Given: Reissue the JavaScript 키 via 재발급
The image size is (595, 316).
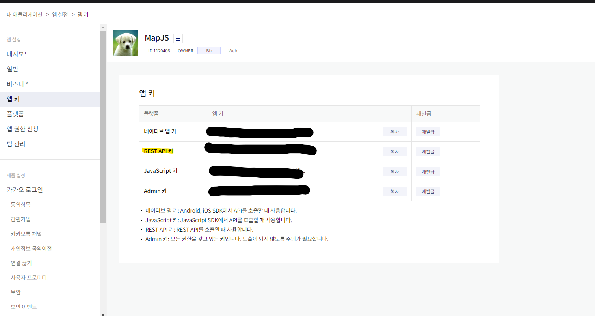Looking at the screenshot, I should pyautogui.click(x=428, y=172).
